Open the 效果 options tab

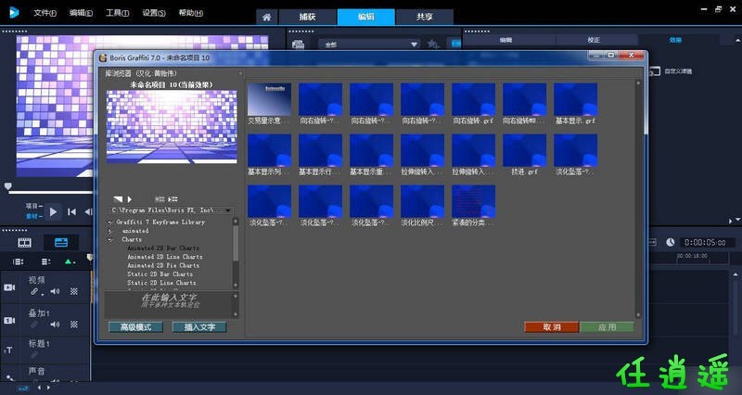coord(675,40)
